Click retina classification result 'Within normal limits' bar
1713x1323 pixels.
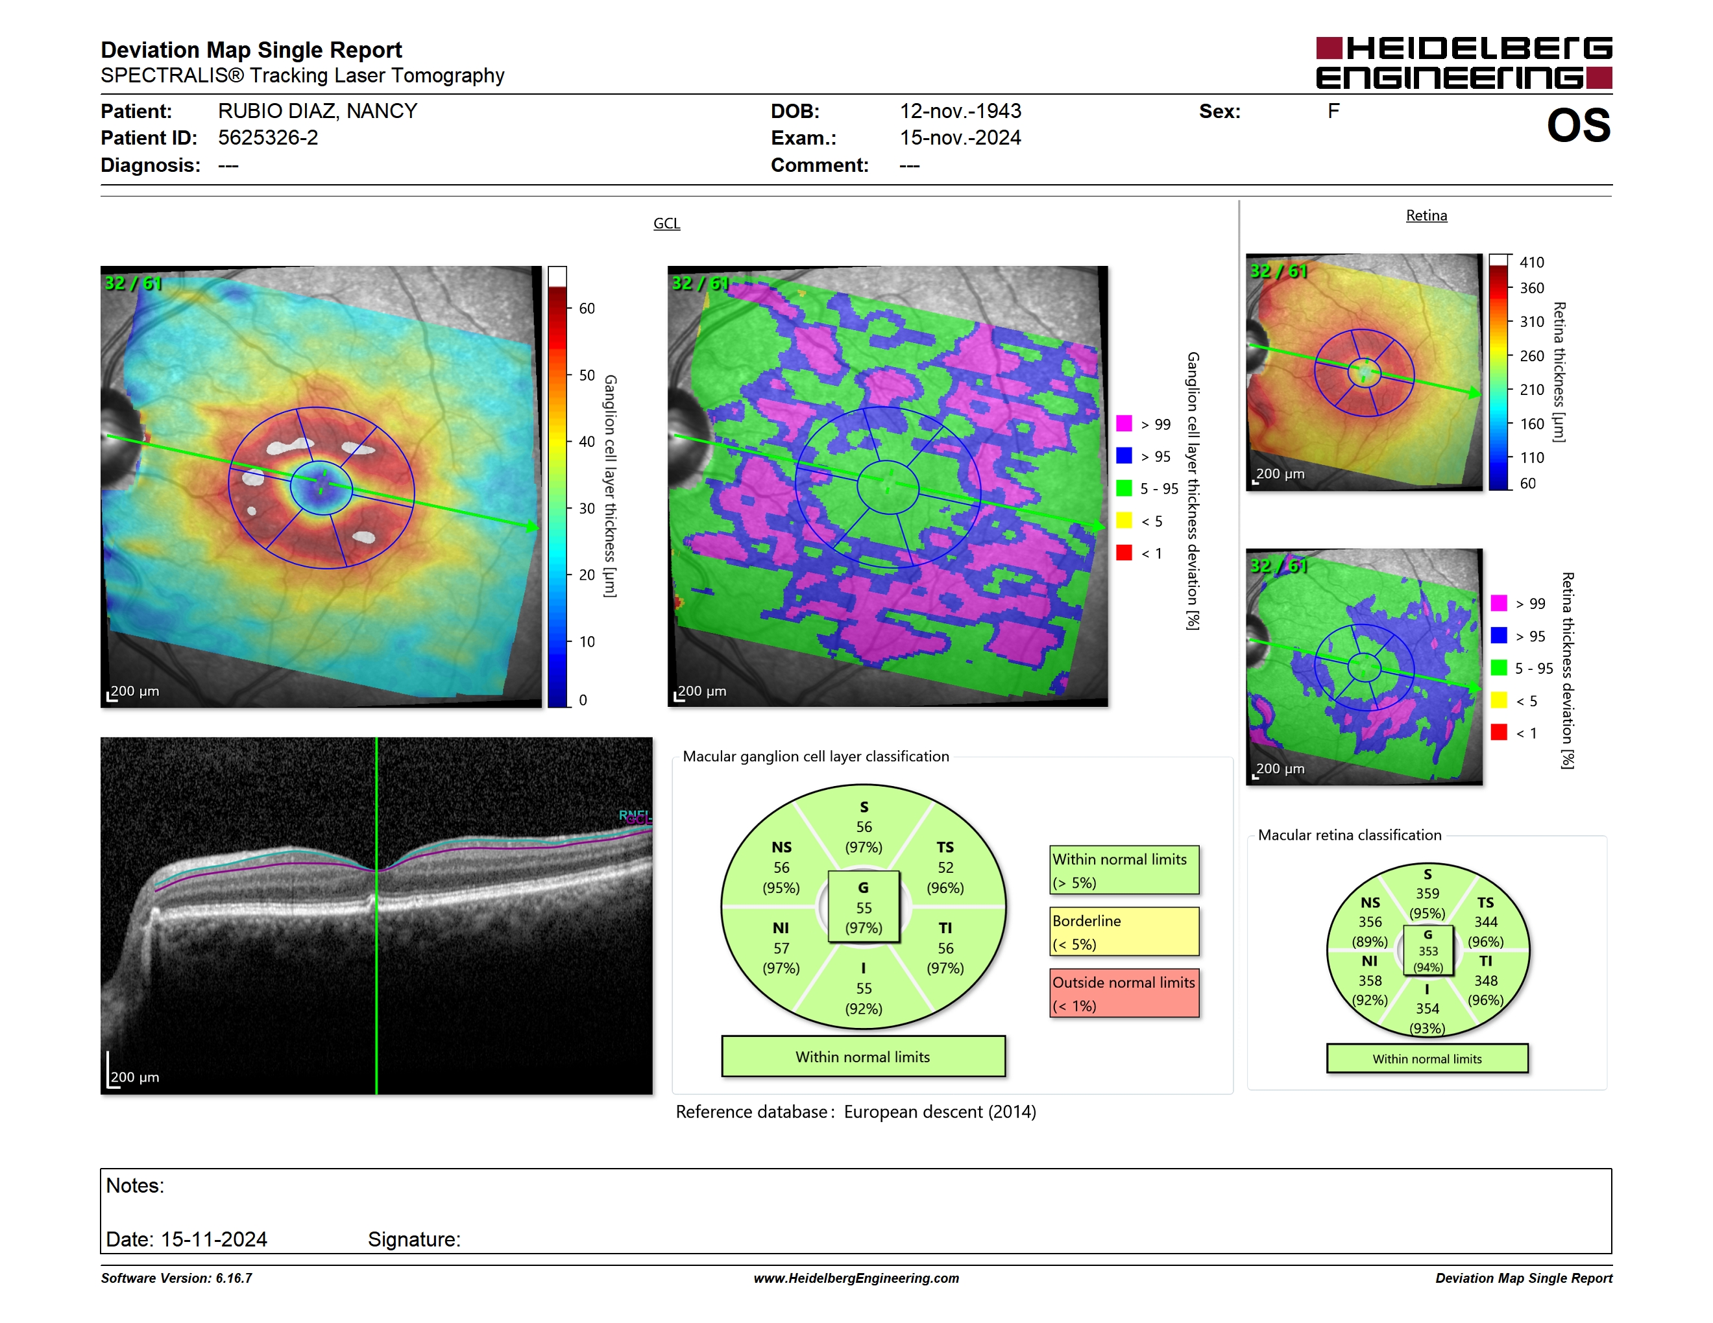tap(1427, 1059)
